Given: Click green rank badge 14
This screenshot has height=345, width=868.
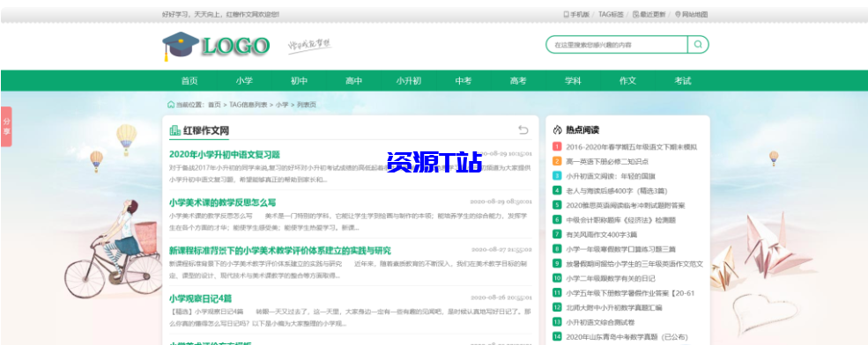Looking at the screenshot, I should click(557, 336).
